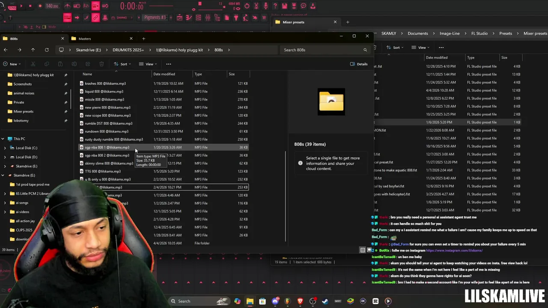Open the mixer view icon
The image size is (548, 308).
pos(208,18)
